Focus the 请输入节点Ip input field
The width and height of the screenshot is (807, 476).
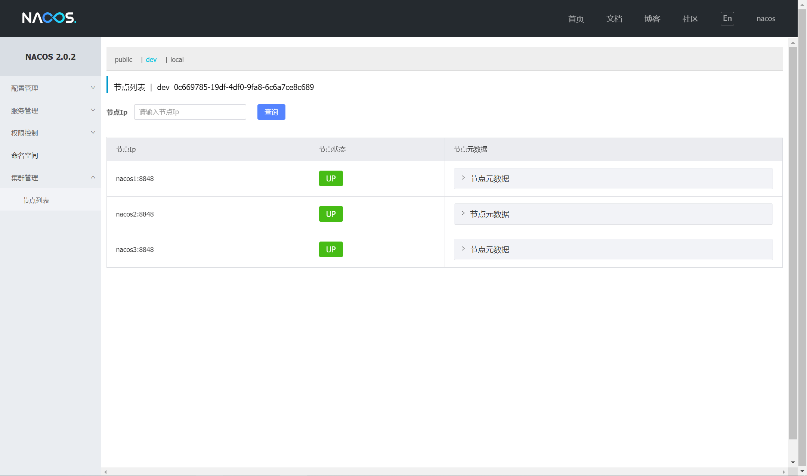point(190,112)
